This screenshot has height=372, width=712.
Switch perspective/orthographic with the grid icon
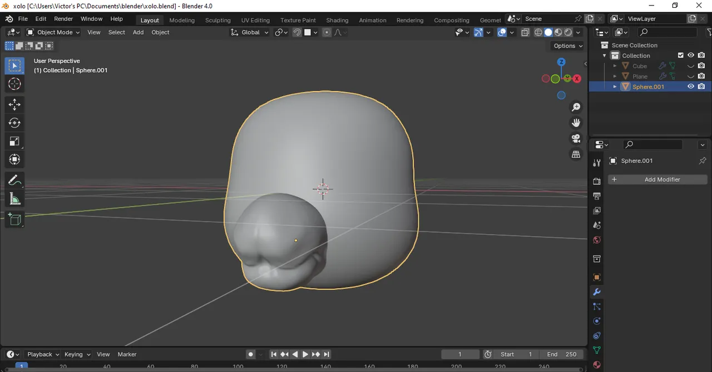click(576, 154)
